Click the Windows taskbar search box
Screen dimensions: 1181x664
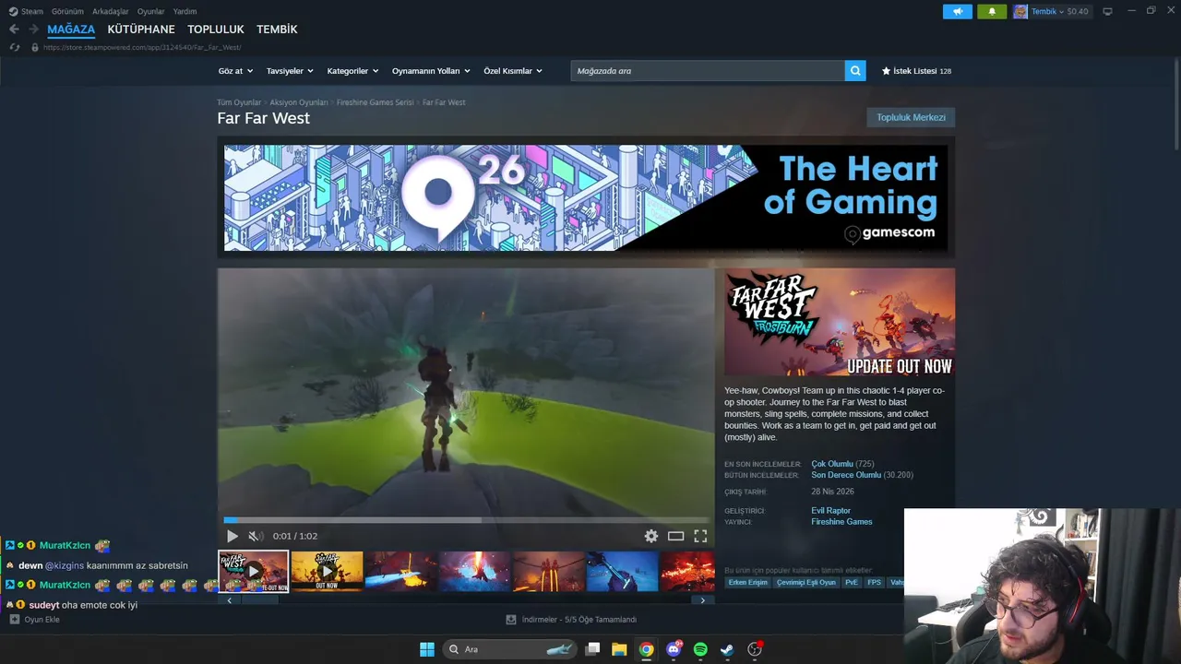(x=510, y=649)
